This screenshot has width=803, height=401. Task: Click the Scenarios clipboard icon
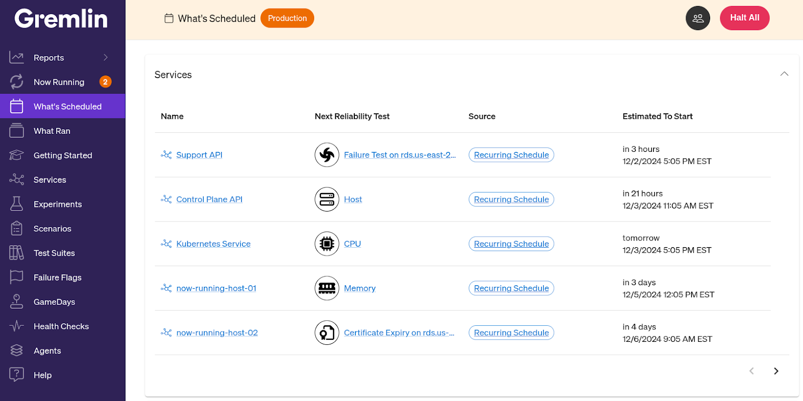pyautogui.click(x=17, y=229)
